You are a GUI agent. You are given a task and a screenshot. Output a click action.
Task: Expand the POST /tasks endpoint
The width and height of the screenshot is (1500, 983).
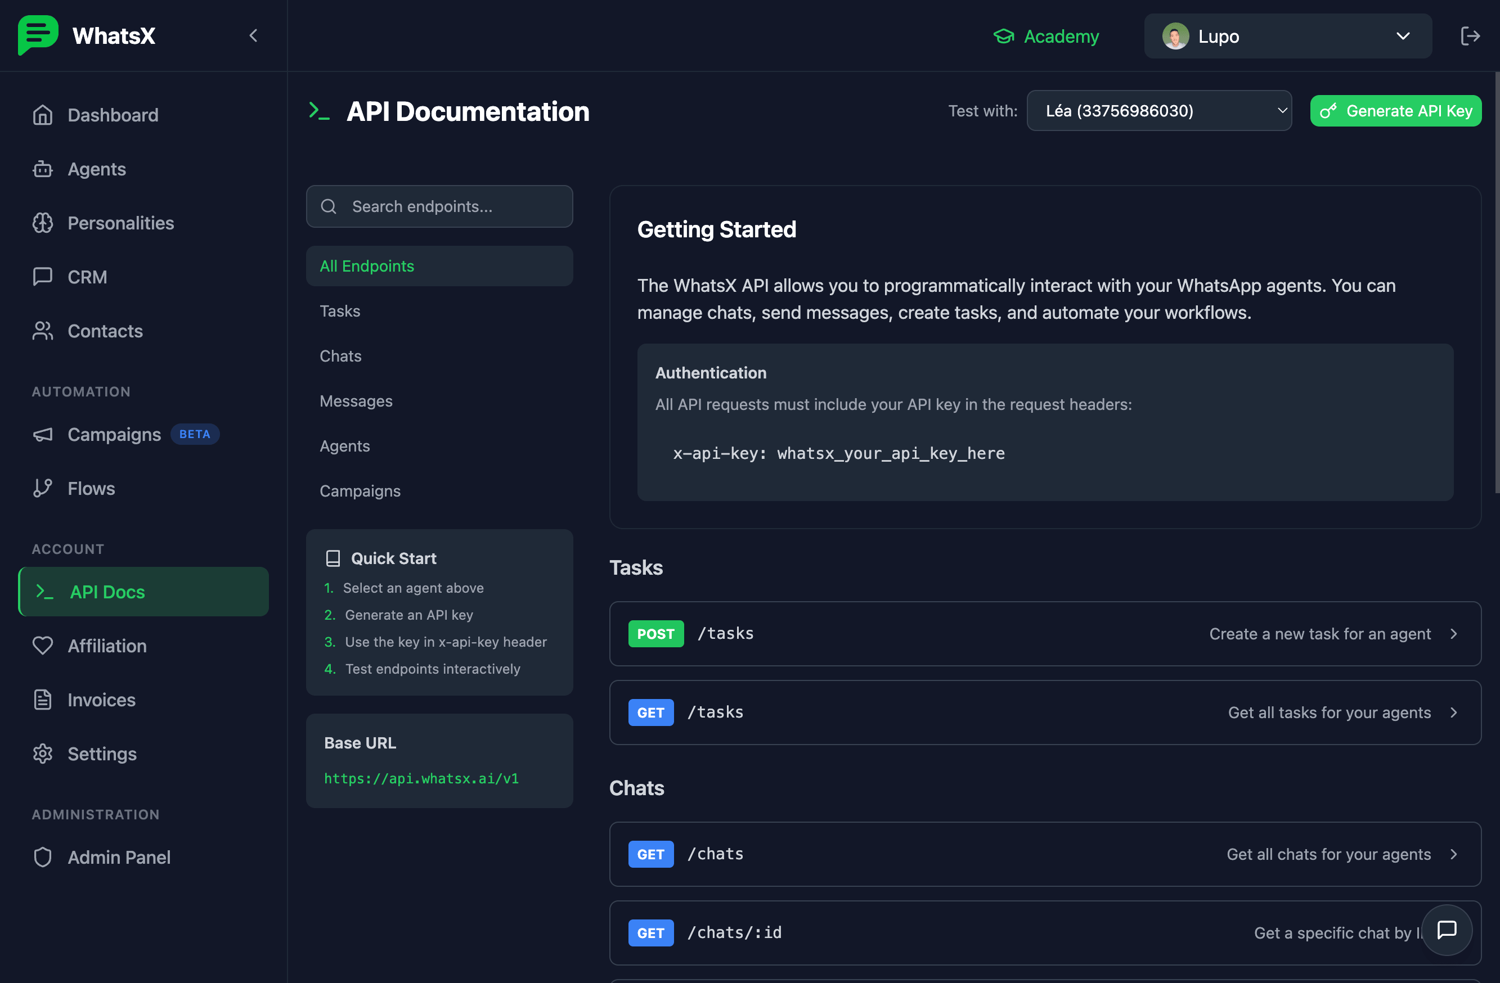[1044, 634]
